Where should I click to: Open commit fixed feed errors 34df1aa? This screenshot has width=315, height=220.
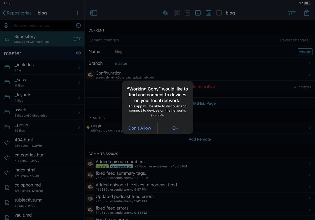click(x=200, y=210)
